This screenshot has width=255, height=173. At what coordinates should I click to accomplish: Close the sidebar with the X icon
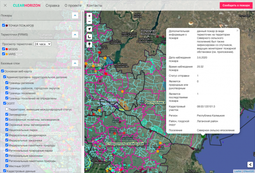pyautogui.click(x=5, y=5)
